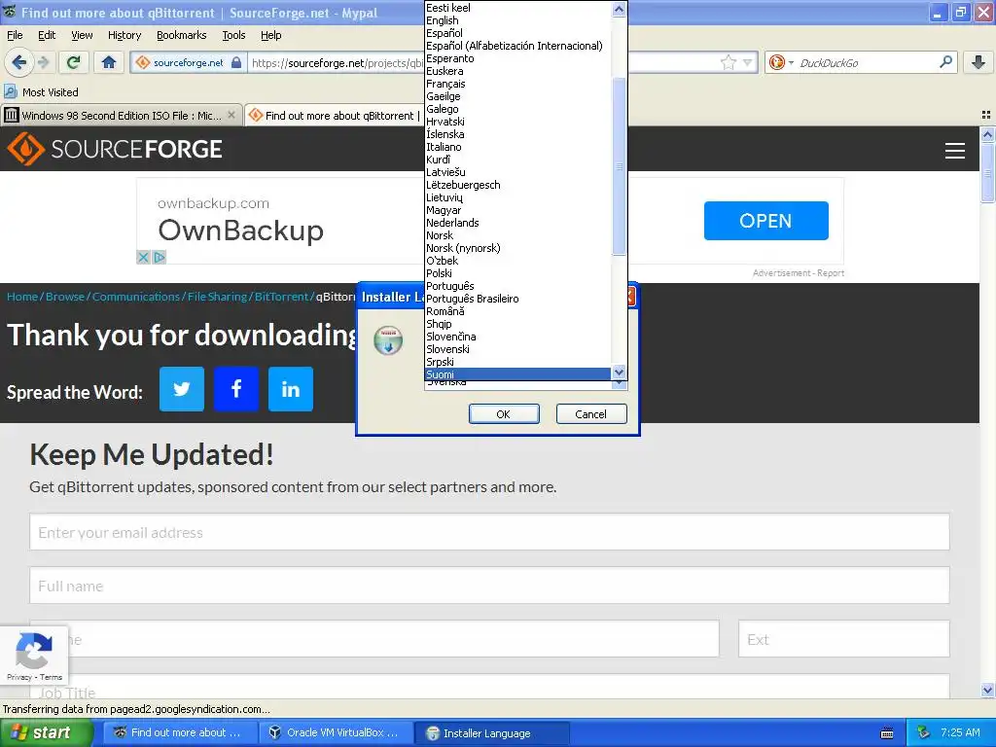Click the email address input field
This screenshot has height=747, width=996.
(489, 532)
